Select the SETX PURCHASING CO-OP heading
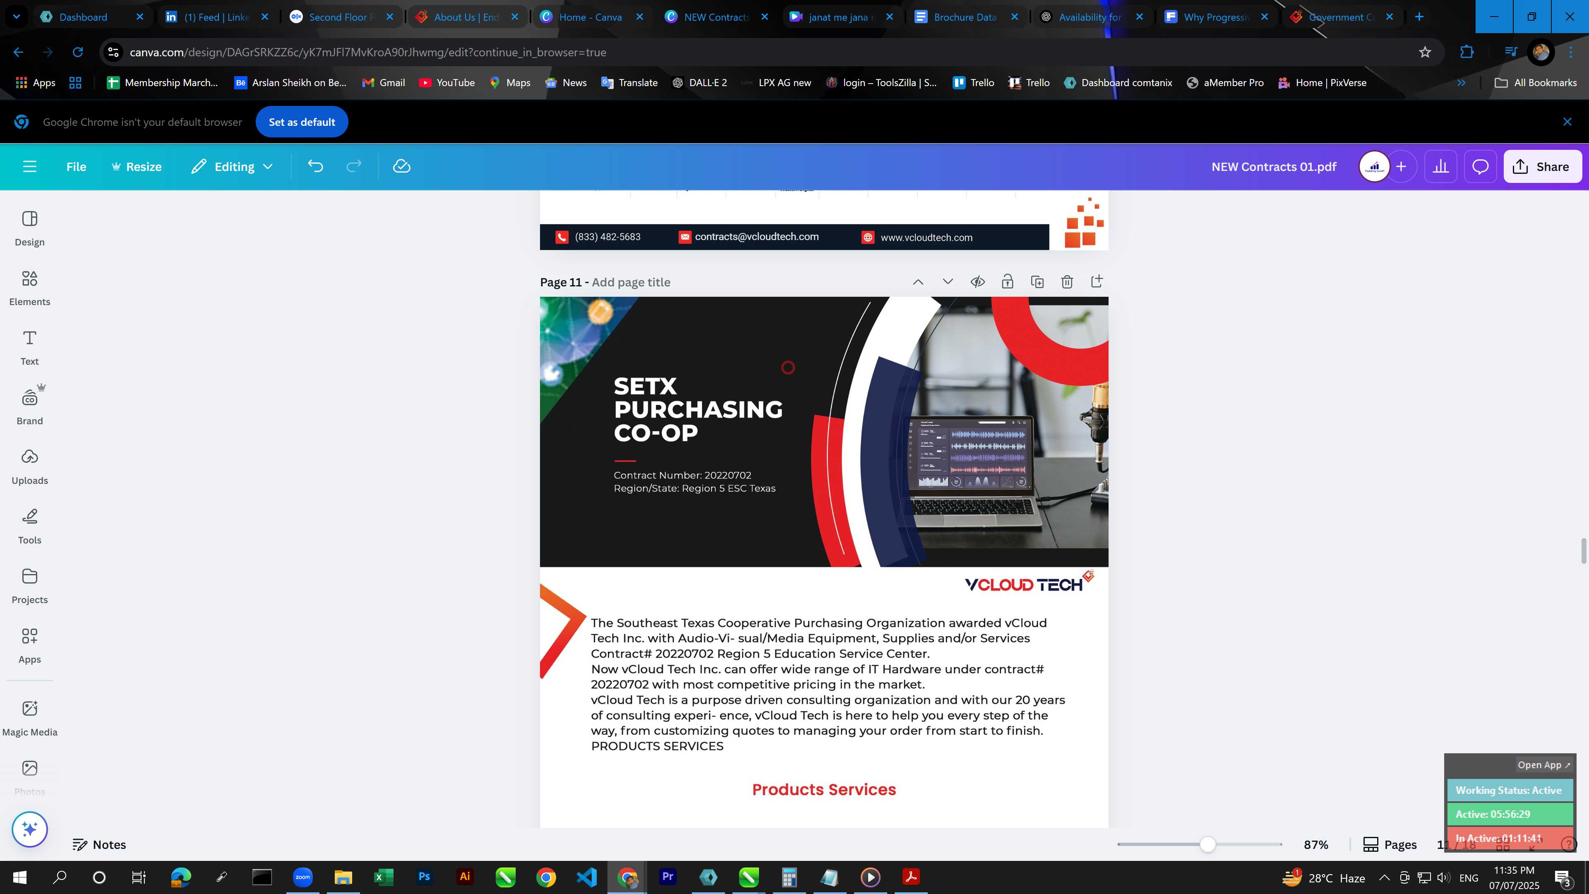 point(698,409)
